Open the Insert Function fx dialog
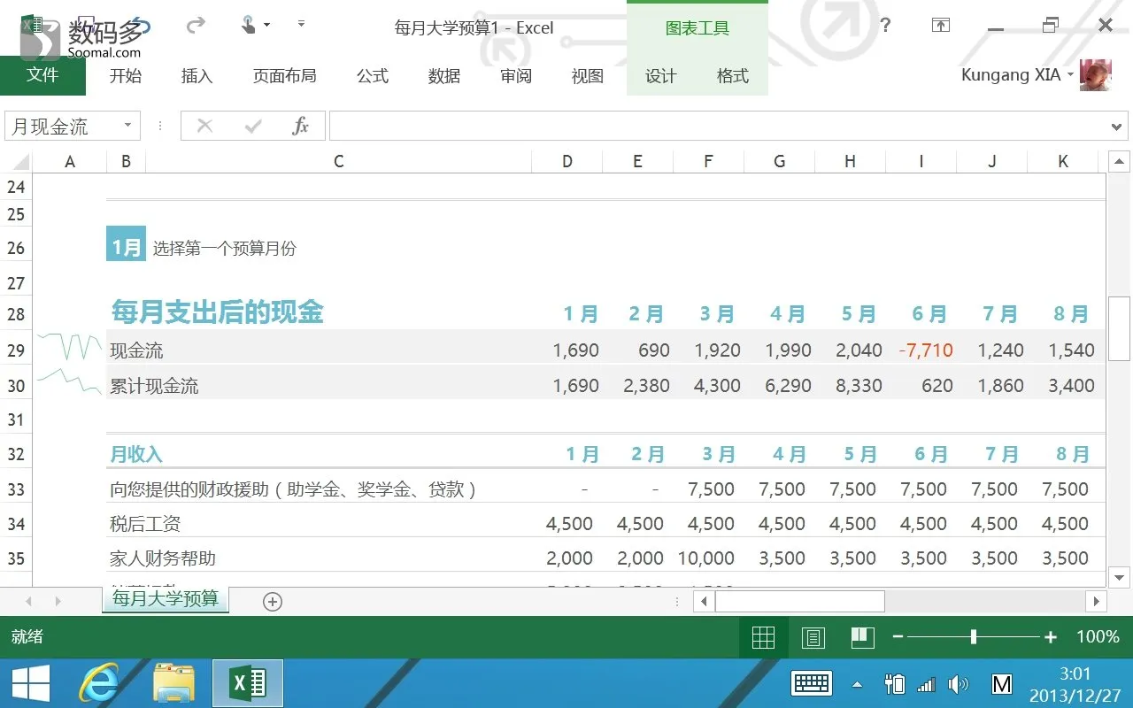 [301, 126]
